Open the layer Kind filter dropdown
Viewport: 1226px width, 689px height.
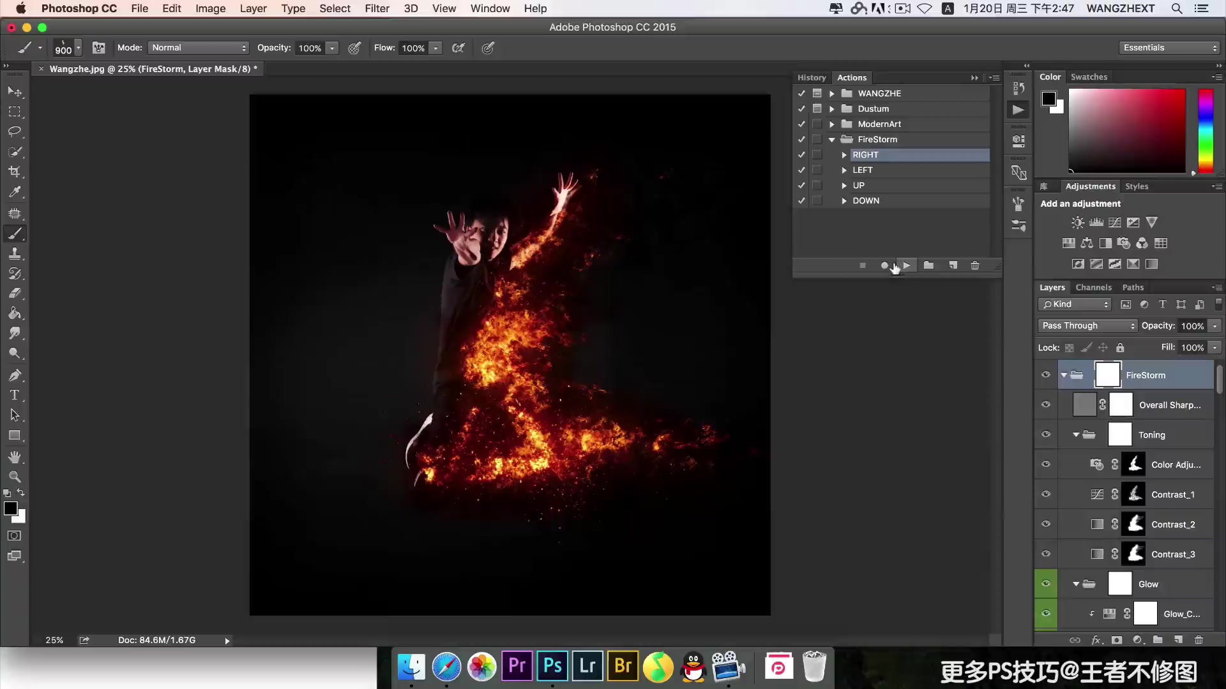click(x=1075, y=304)
